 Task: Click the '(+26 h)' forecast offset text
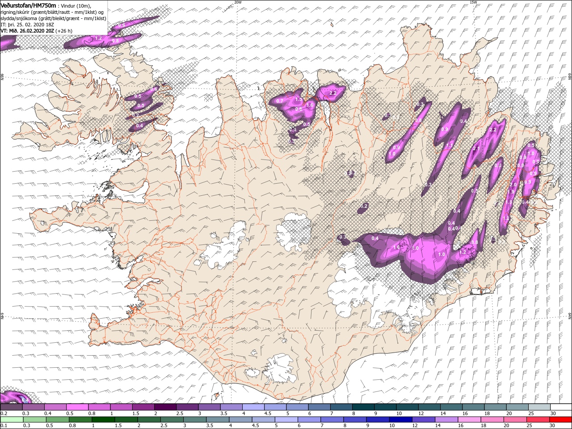64,31
